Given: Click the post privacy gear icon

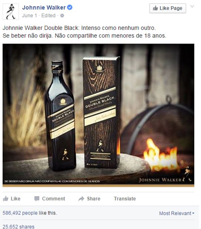Looking at the screenshot, I should tap(62, 15).
